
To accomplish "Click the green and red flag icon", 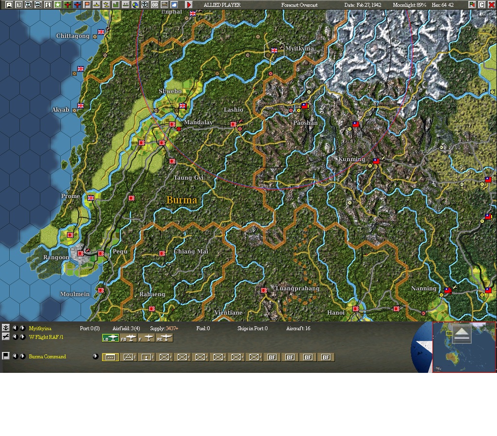I will (472, 4).
